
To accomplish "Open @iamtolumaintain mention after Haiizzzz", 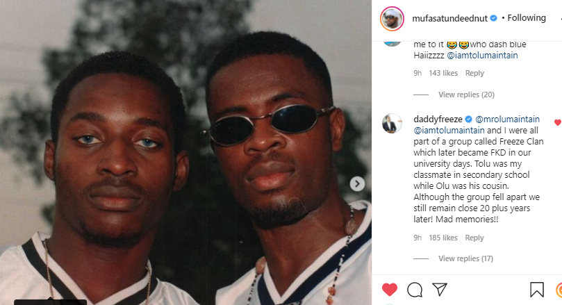I will point(482,55).
